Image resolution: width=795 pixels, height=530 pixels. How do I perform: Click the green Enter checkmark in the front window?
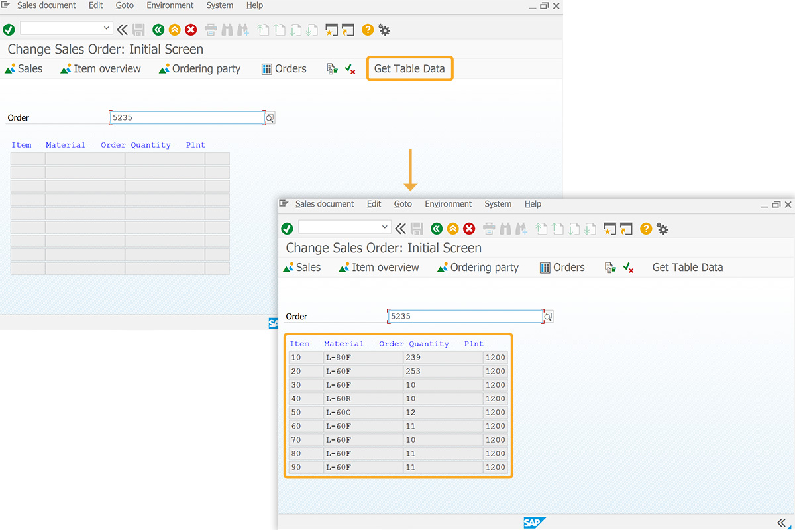(x=287, y=228)
